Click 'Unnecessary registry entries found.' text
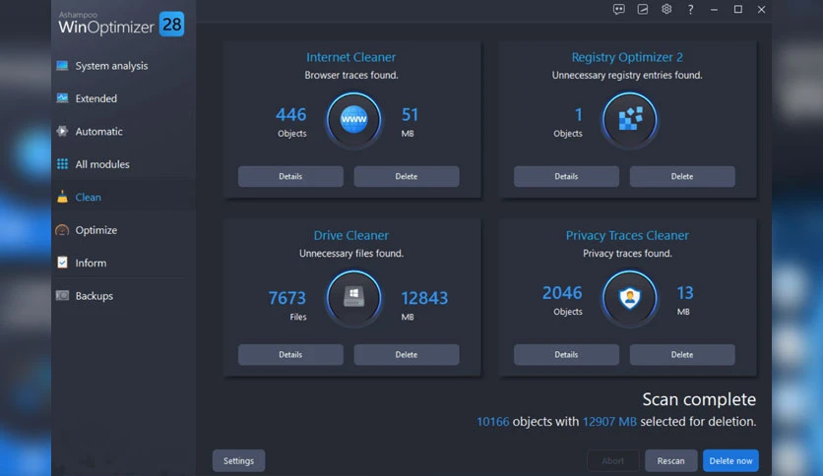This screenshot has height=476, width=823. [x=627, y=75]
